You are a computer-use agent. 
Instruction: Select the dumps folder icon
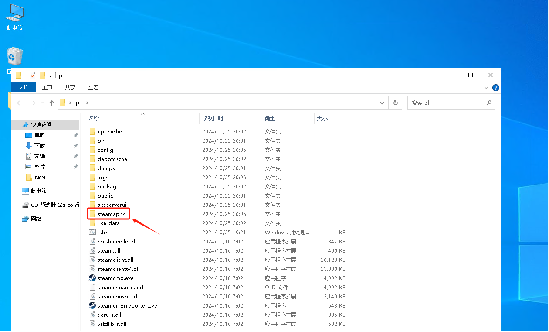click(92, 168)
